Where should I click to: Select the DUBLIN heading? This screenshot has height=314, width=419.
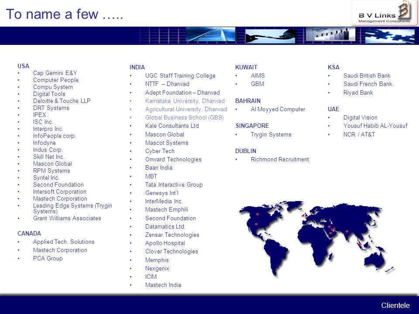click(246, 151)
